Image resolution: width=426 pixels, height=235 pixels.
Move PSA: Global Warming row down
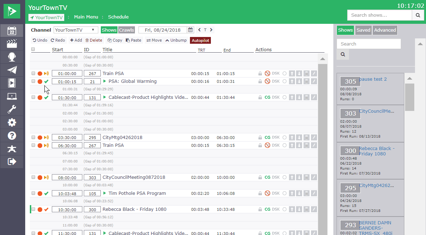pos(299,81)
